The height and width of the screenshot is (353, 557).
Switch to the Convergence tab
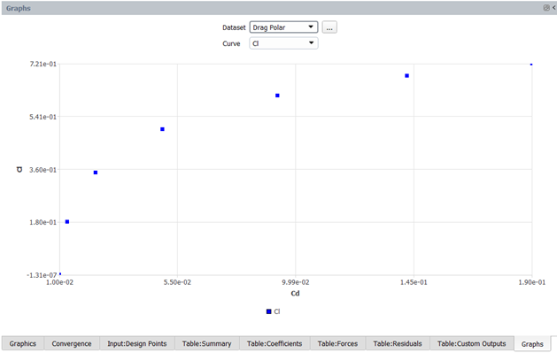coord(72,343)
